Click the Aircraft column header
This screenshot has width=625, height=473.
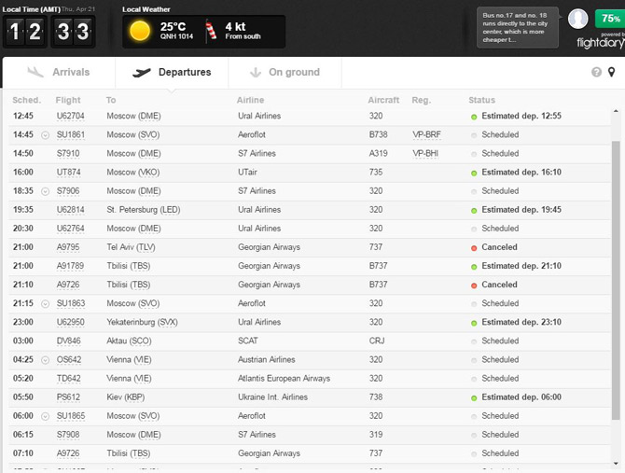point(383,100)
